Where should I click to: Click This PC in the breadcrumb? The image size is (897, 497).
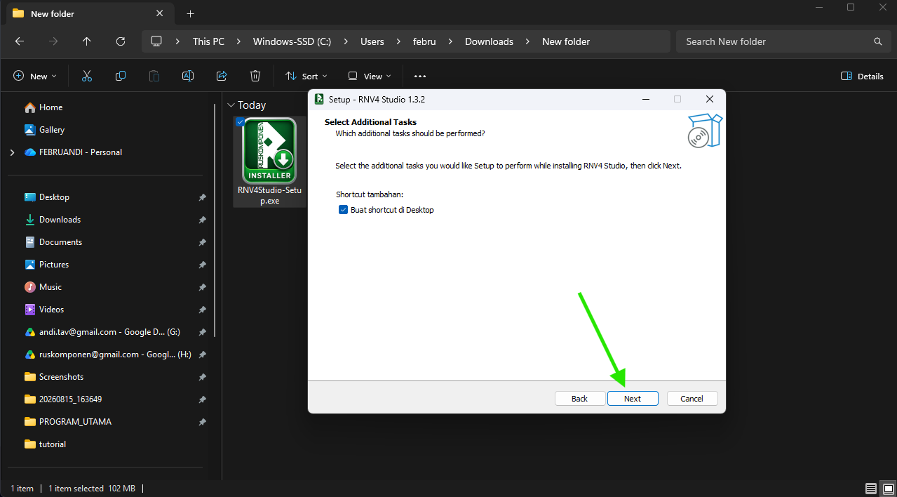[208, 41]
